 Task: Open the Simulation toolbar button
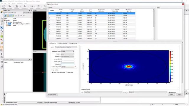coord(38,7)
